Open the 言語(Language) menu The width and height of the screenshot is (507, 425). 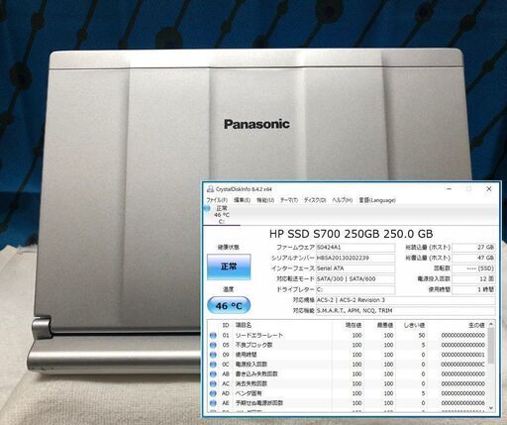(377, 200)
